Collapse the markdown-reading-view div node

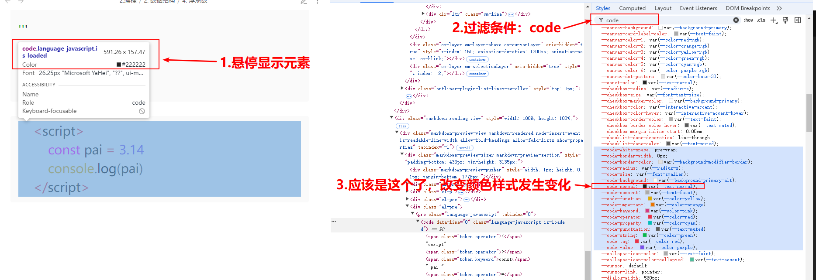391,118
